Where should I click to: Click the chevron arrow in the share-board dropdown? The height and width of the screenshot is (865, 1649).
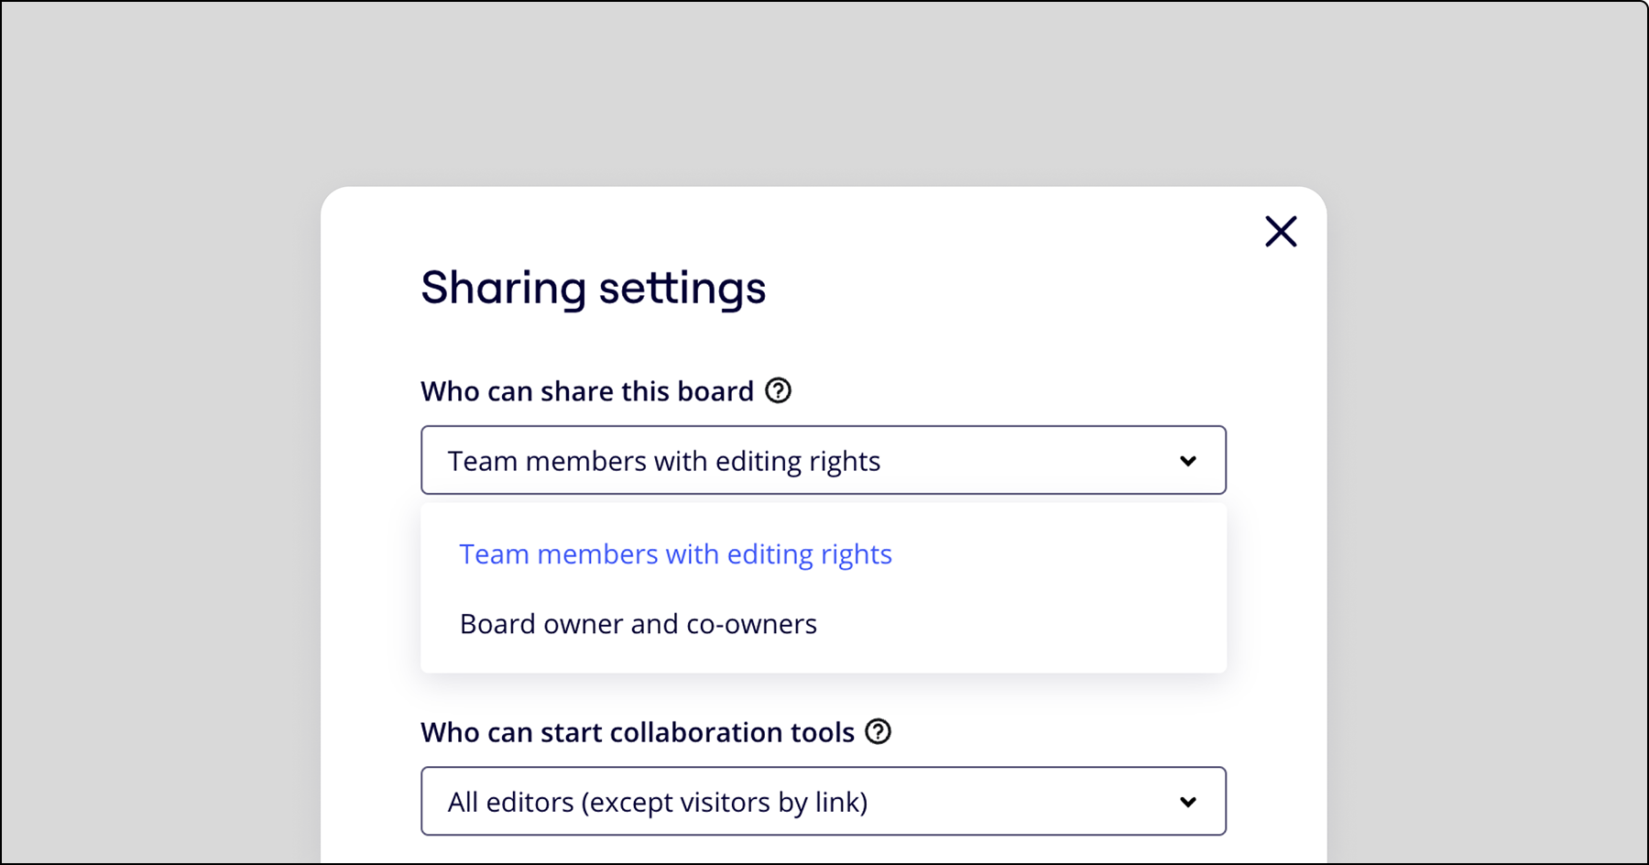point(1188,461)
